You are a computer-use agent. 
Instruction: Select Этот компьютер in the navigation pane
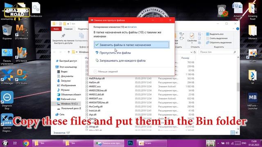(66, 67)
